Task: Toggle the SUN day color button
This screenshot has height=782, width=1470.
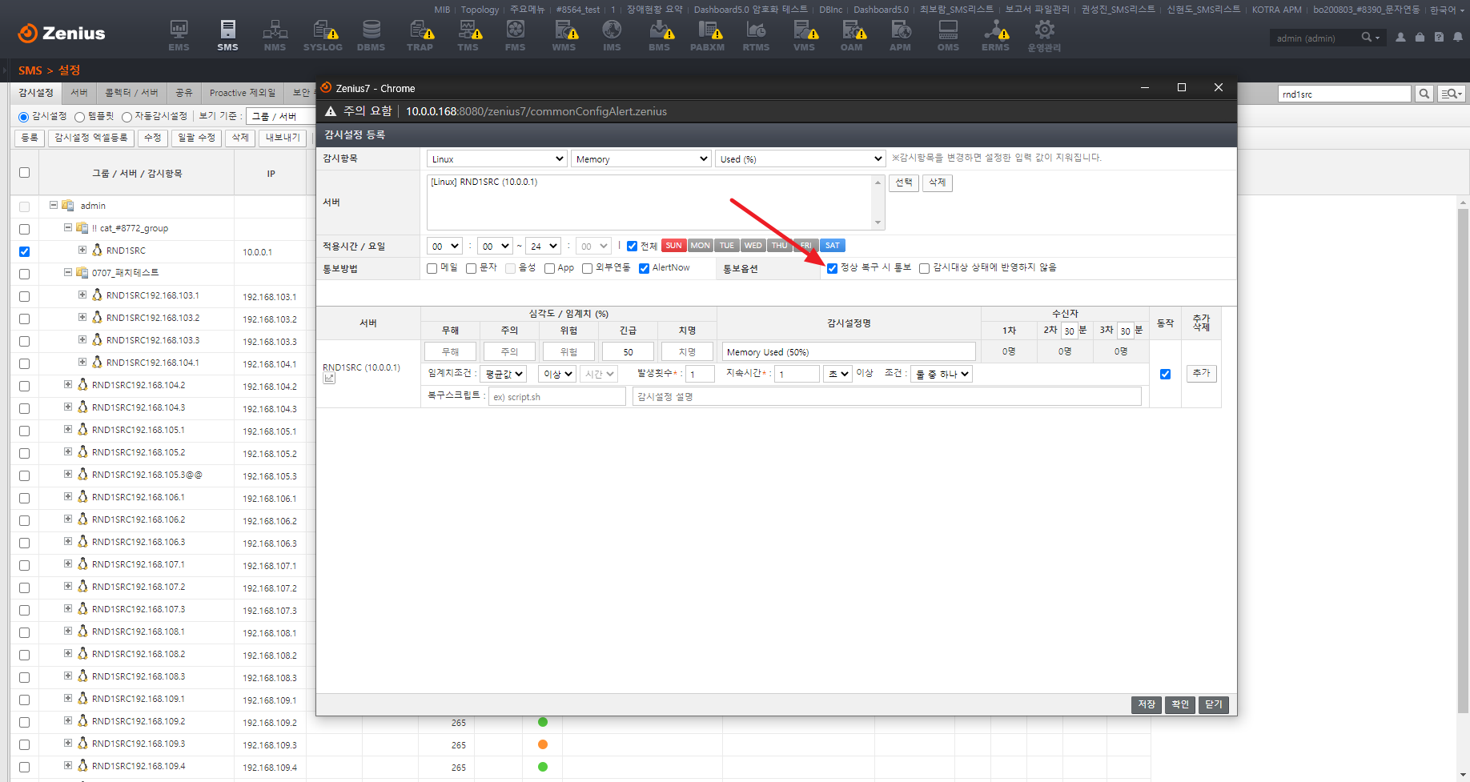Action: [x=673, y=246]
